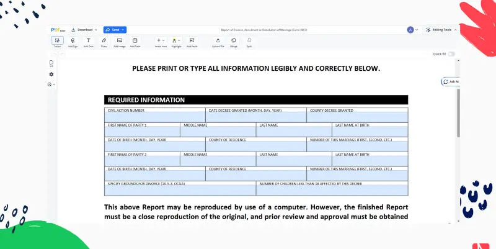Image resolution: width=496 pixels, height=249 pixels.
Task: Select the Draw pencil tool
Action: [104, 42]
